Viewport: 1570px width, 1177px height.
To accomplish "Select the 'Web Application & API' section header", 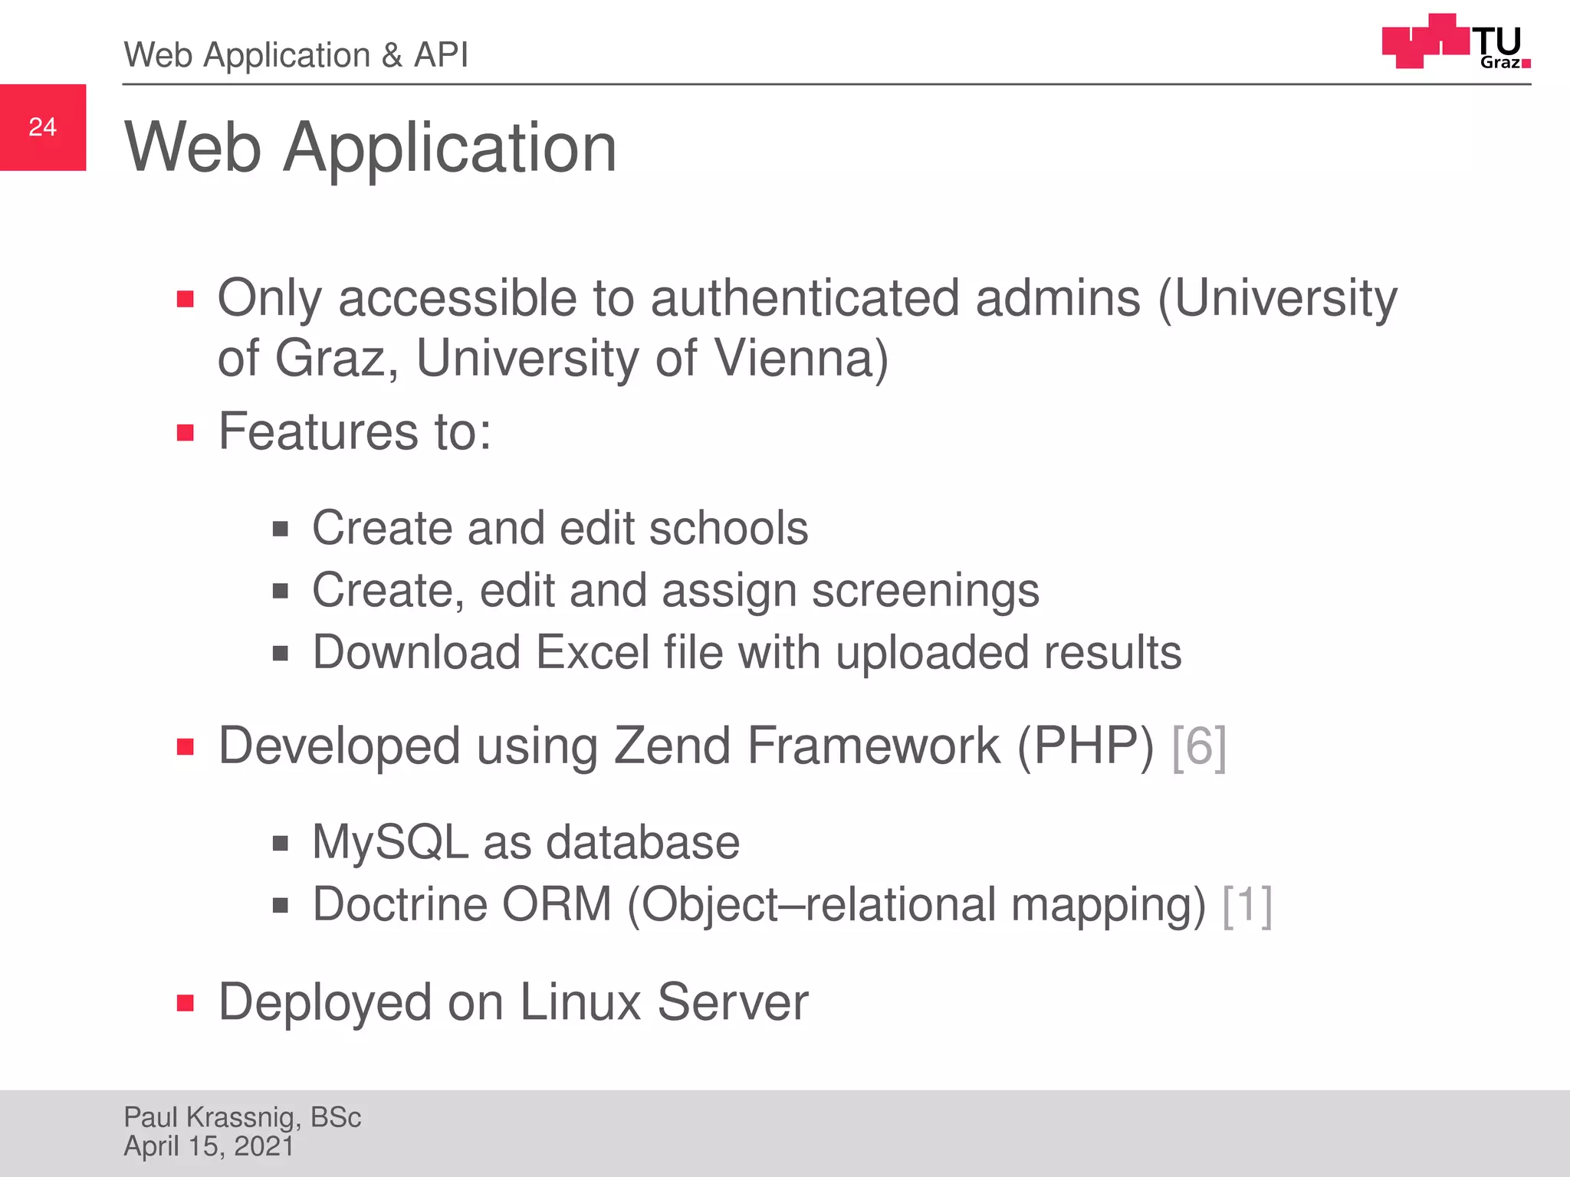I will 296,55.
